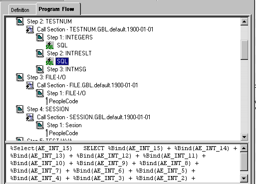The image size is (256, 184).
Task: Click %Bind(AE_INT_4) in the SQL text
Action: tap(36, 178)
